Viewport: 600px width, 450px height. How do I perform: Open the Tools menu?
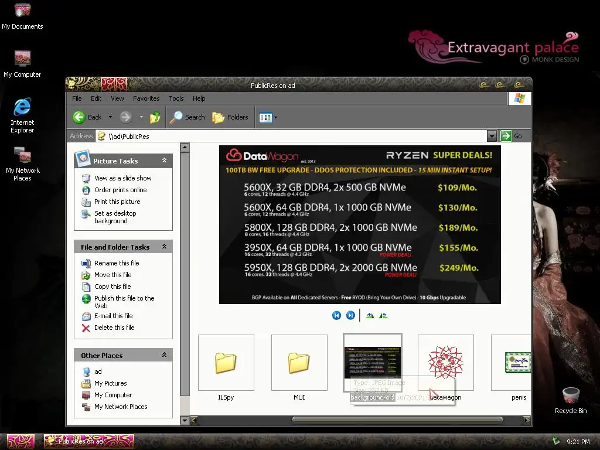[x=176, y=98]
